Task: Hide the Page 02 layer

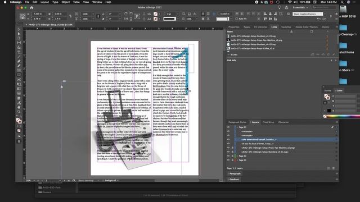Action: (x=228, y=156)
